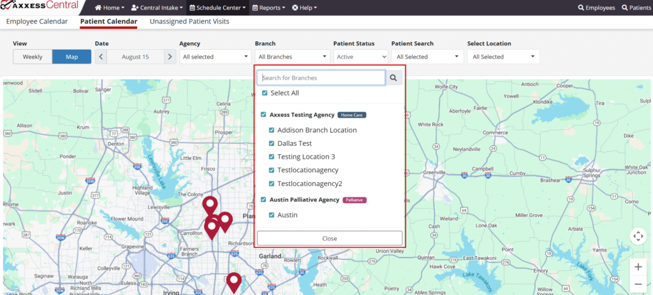
Task: Uncheck Addison Branch Location
Action: tap(272, 130)
